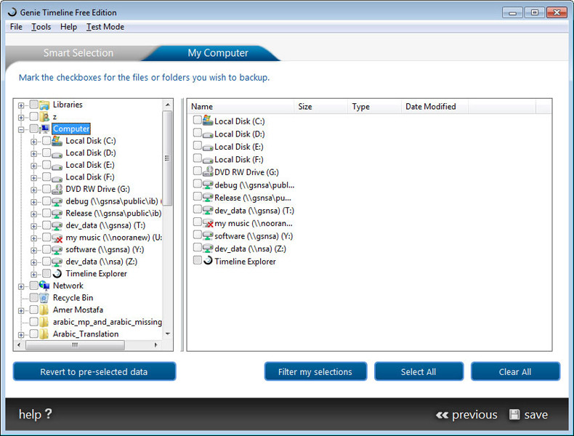Check software (Y:) checkbox in file list
The image size is (574, 436).
tap(198, 235)
